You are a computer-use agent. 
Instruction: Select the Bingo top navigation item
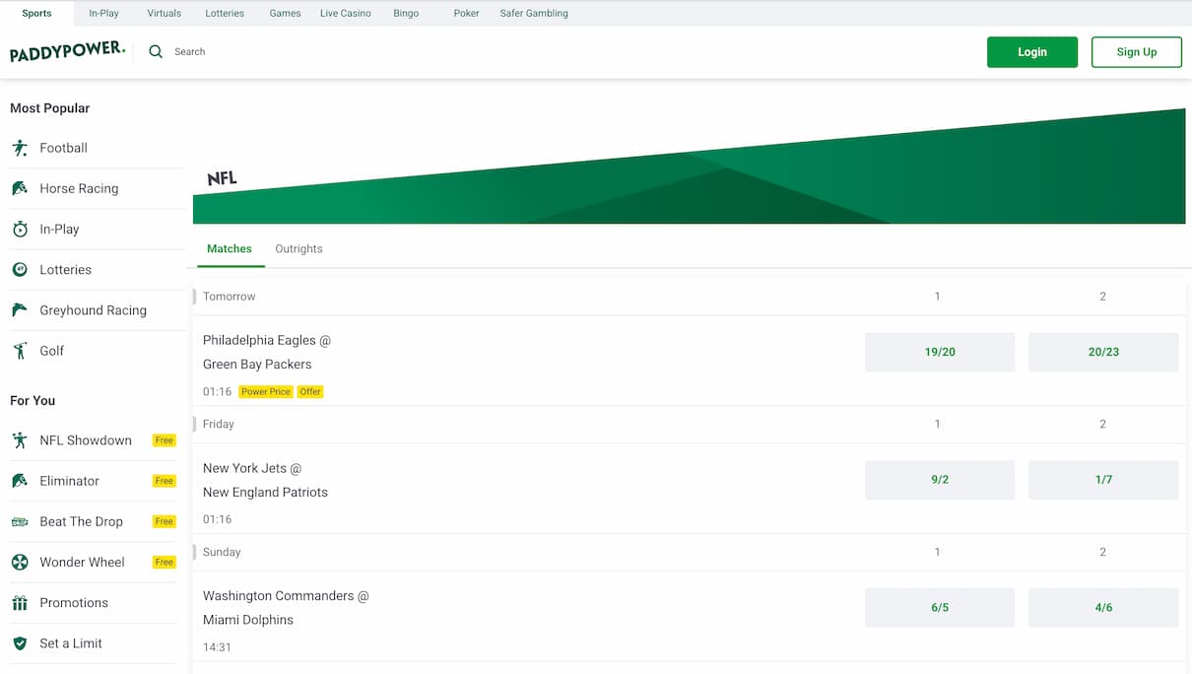pos(405,13)
